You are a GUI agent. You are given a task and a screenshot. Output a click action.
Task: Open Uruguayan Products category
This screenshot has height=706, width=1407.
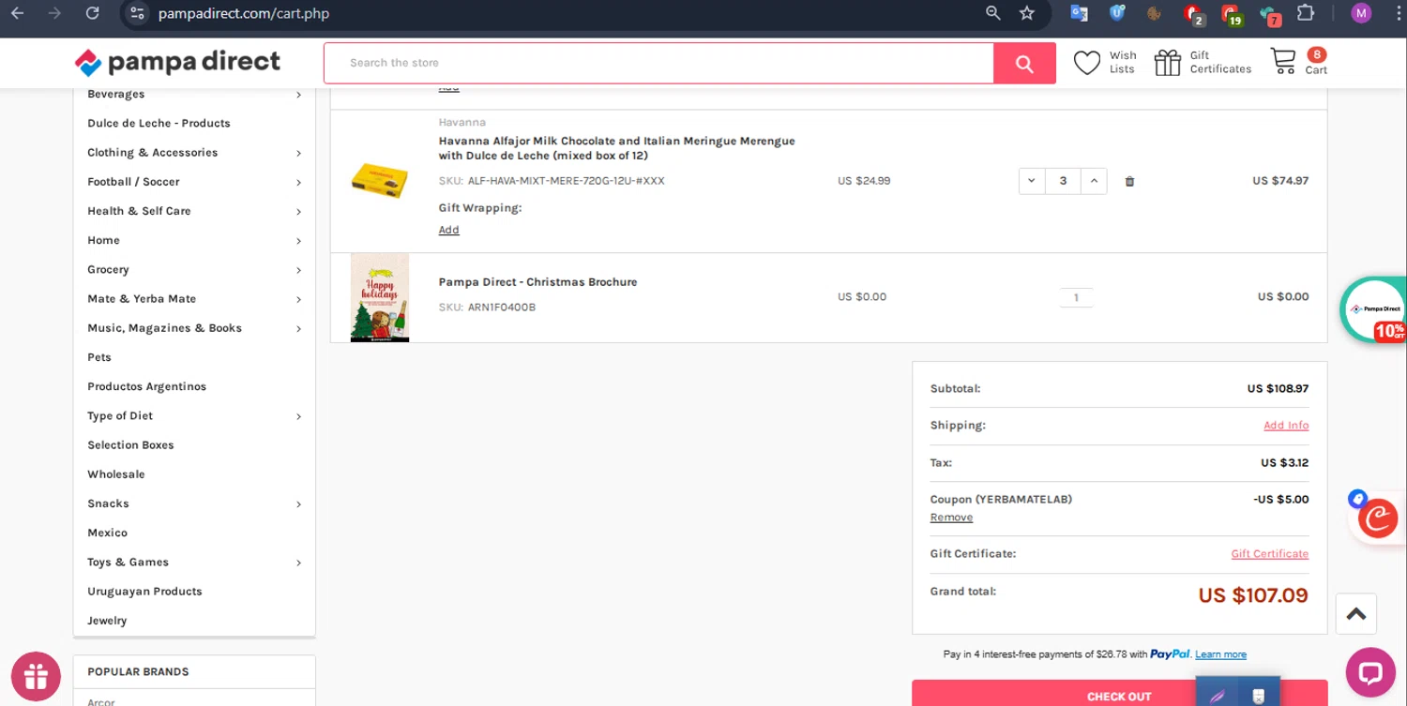tap(144, 592)
